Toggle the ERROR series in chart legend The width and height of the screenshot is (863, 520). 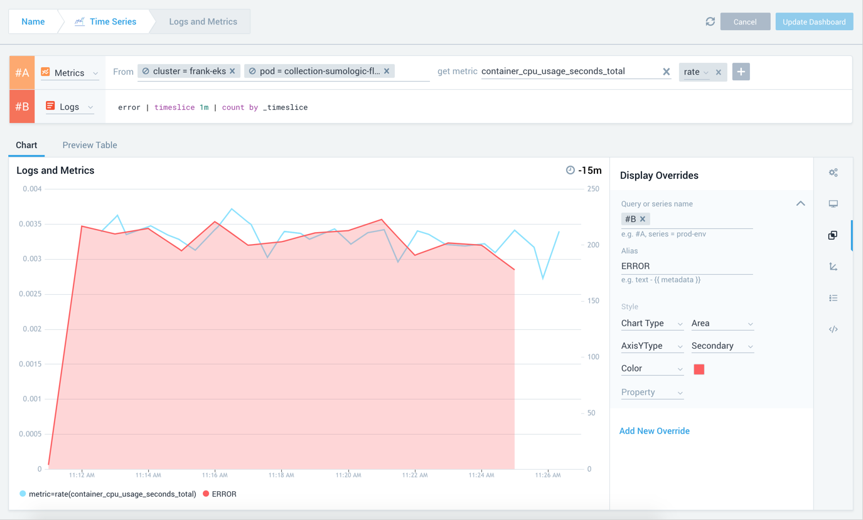coord(219,494)
